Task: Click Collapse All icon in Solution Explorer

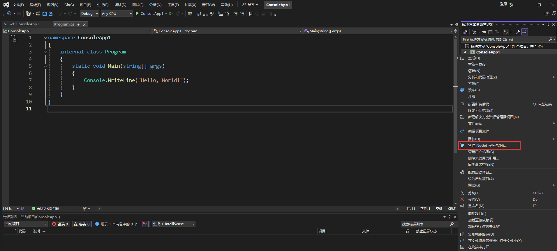Action: pyautogui.click(x=491, y=32)
